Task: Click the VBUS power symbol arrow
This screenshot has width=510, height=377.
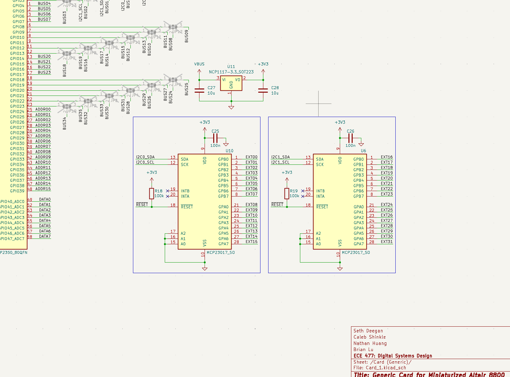Action: [x=199, y=71]
